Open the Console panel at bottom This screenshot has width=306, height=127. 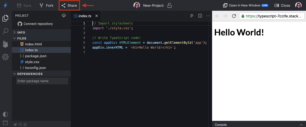[x=220, y=125]
